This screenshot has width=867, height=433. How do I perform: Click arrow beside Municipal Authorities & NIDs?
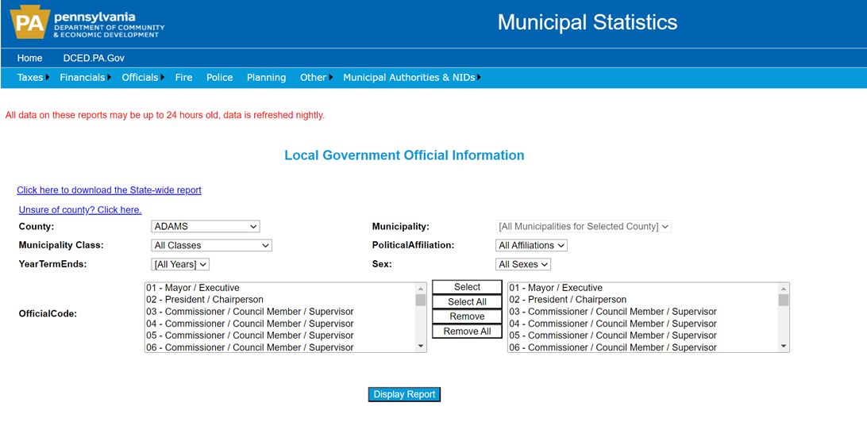coord(479,78)
